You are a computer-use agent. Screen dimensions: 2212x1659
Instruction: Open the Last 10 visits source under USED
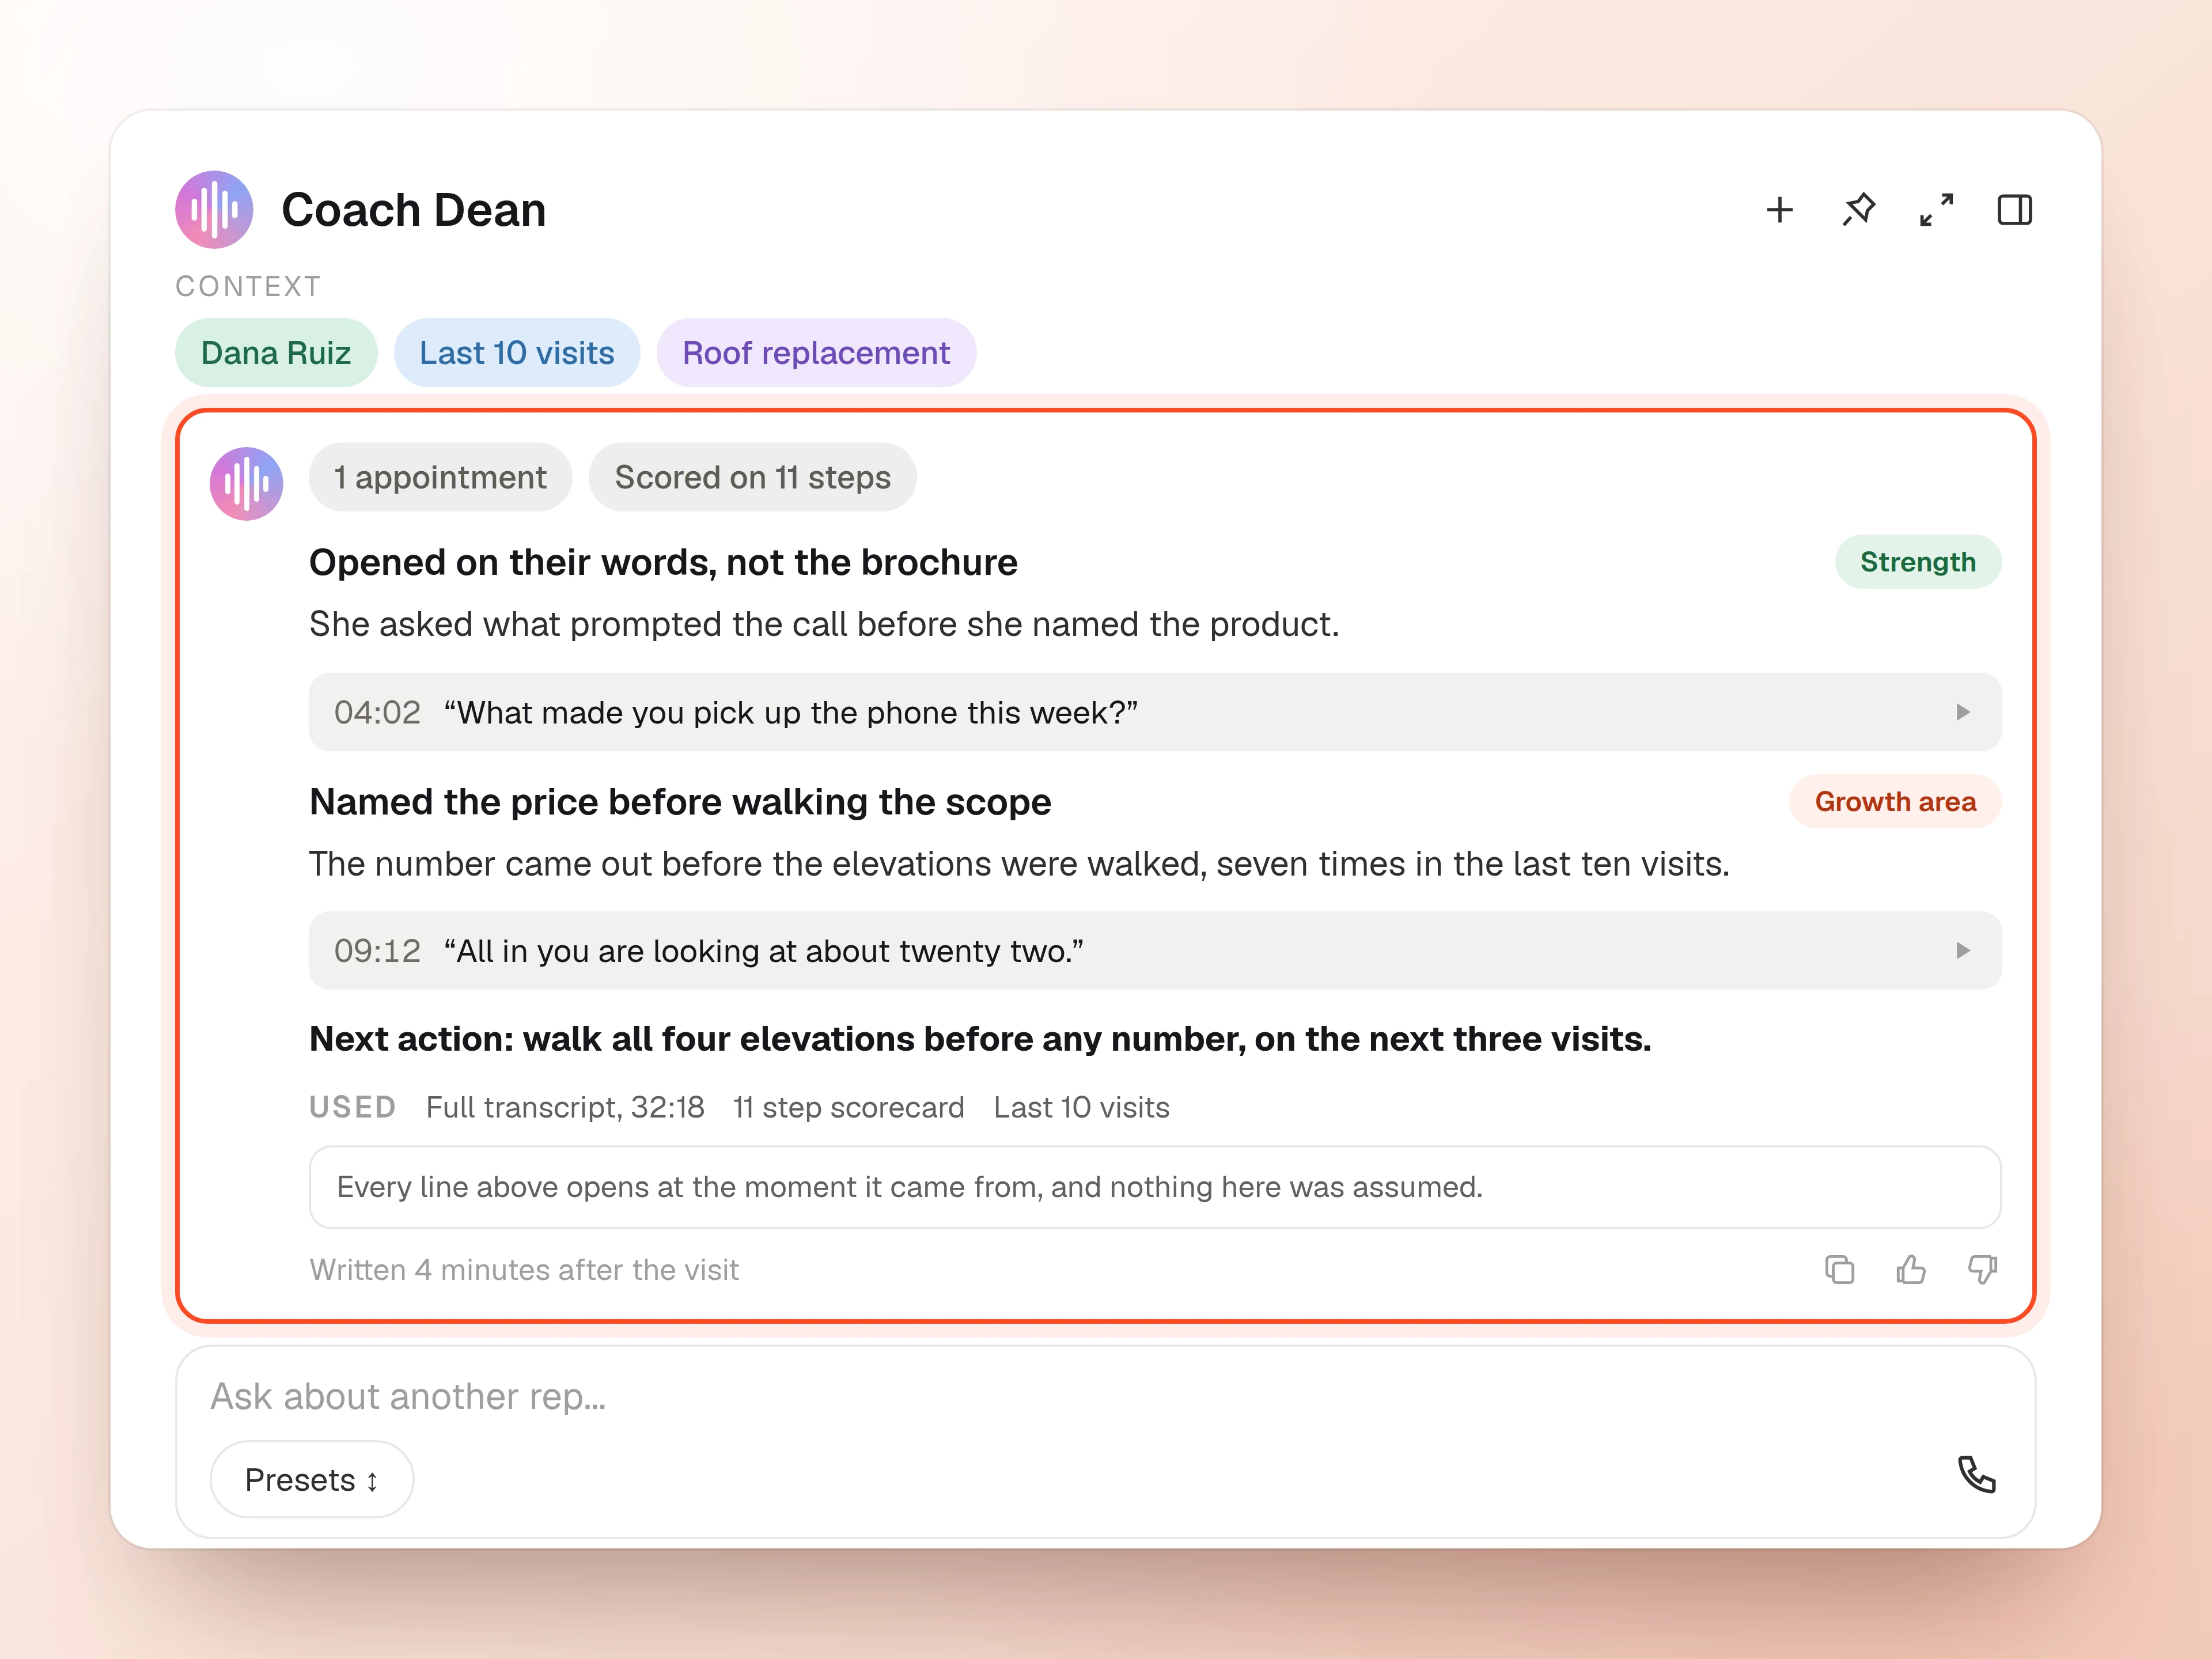(x=1081, y=1107)
